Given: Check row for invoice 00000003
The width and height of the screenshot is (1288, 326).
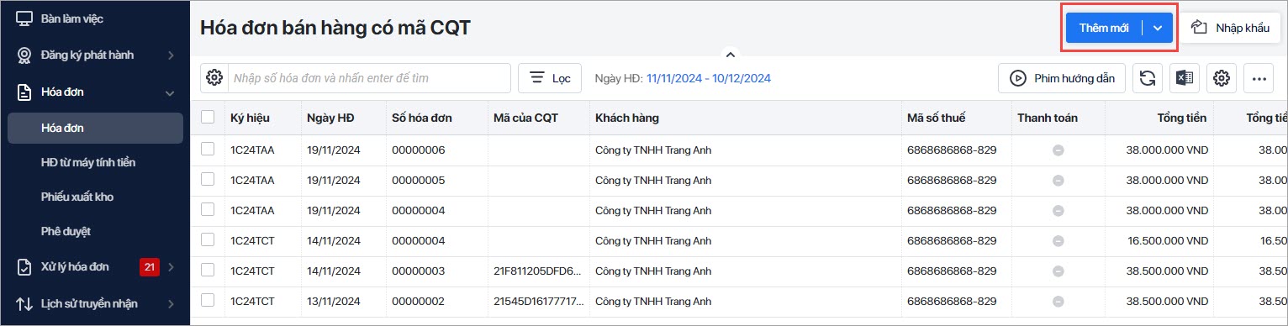Looking at the screenshot, I should [208, 270].
